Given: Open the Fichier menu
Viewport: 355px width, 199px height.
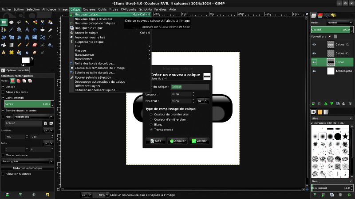Looking at the screenshot, I should coord(6,9).
